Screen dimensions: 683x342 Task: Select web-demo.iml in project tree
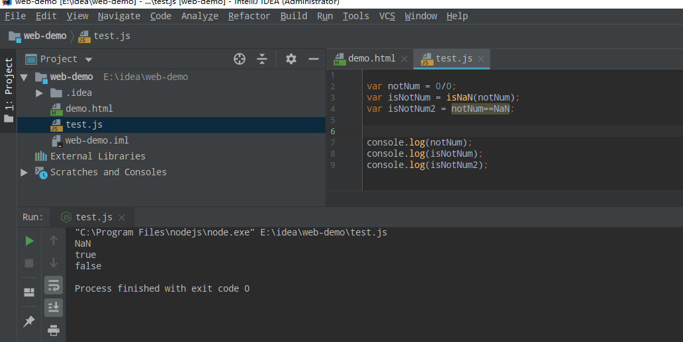(x=171, y=140)
